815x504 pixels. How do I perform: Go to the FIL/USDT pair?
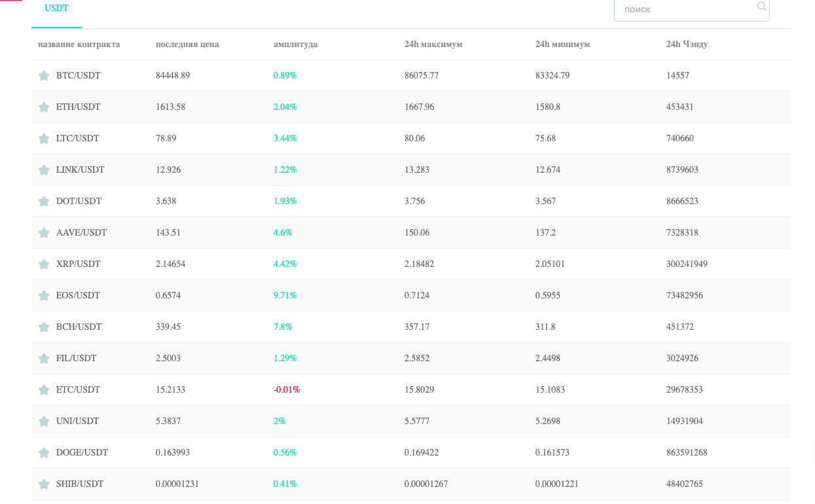[x=76, y=359]
